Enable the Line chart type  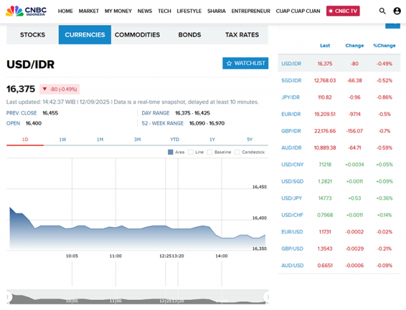click(x=192, y=152)
